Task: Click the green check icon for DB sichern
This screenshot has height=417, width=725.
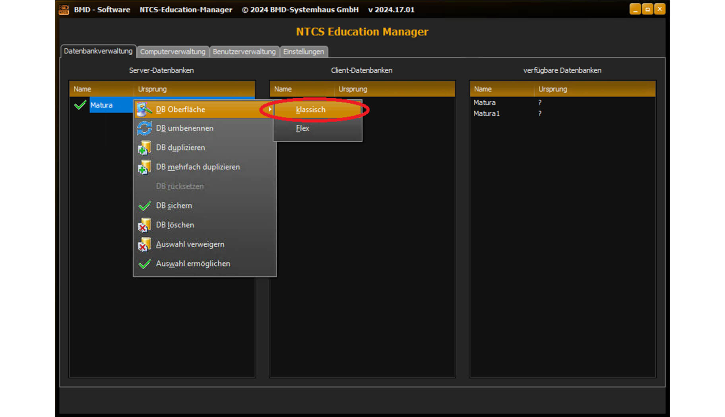Action: point(144,206)
